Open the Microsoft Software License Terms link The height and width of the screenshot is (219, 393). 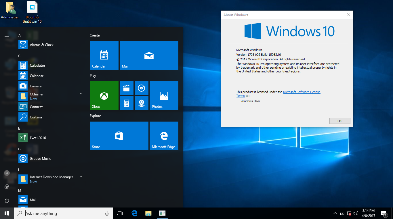tap(302, 92)
